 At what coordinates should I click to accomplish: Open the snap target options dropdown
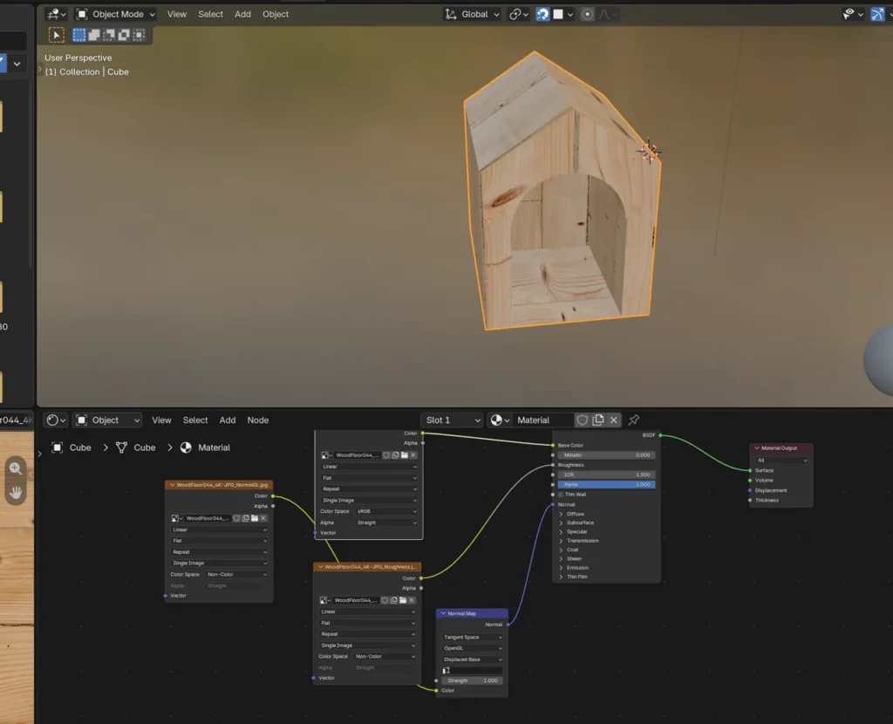click(562, 14)
